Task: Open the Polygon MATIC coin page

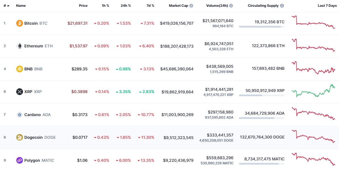Action: point(39,160)
